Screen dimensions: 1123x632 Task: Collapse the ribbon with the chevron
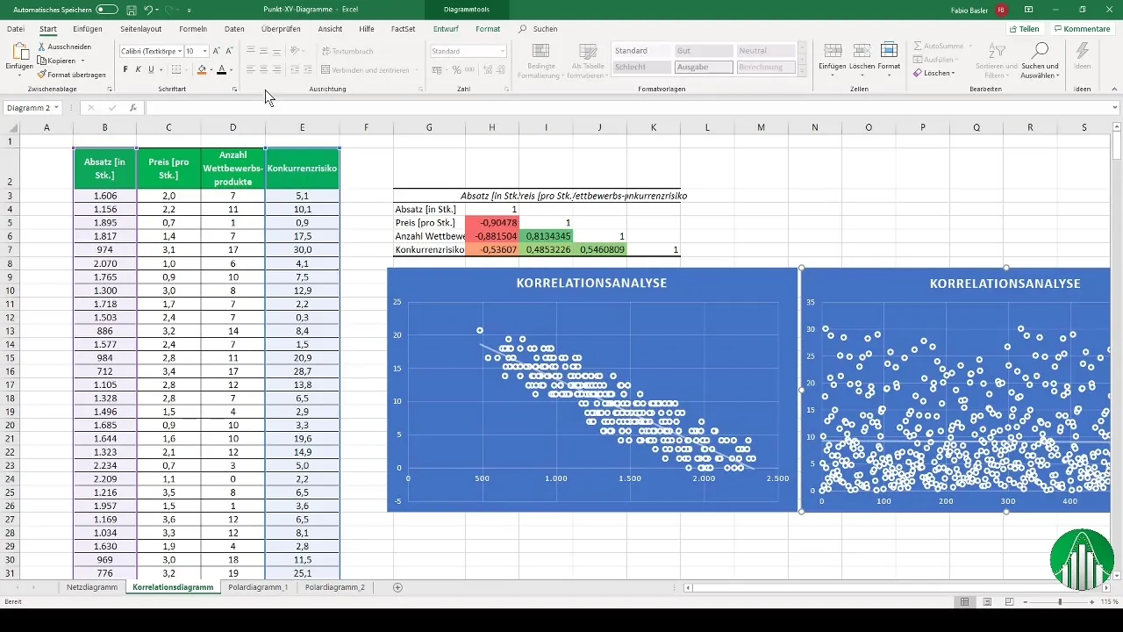1112,90
